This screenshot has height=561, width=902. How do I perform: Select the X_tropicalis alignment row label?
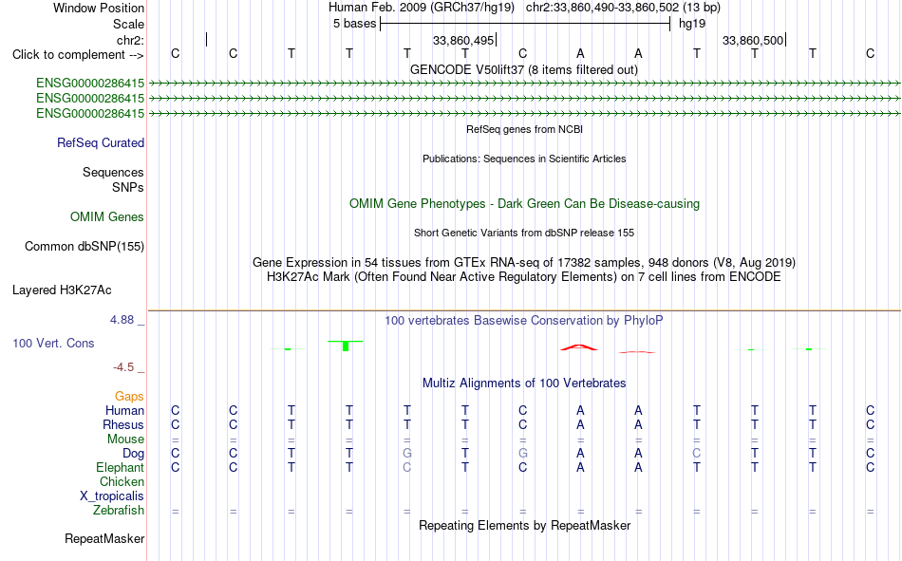point(112,496)
